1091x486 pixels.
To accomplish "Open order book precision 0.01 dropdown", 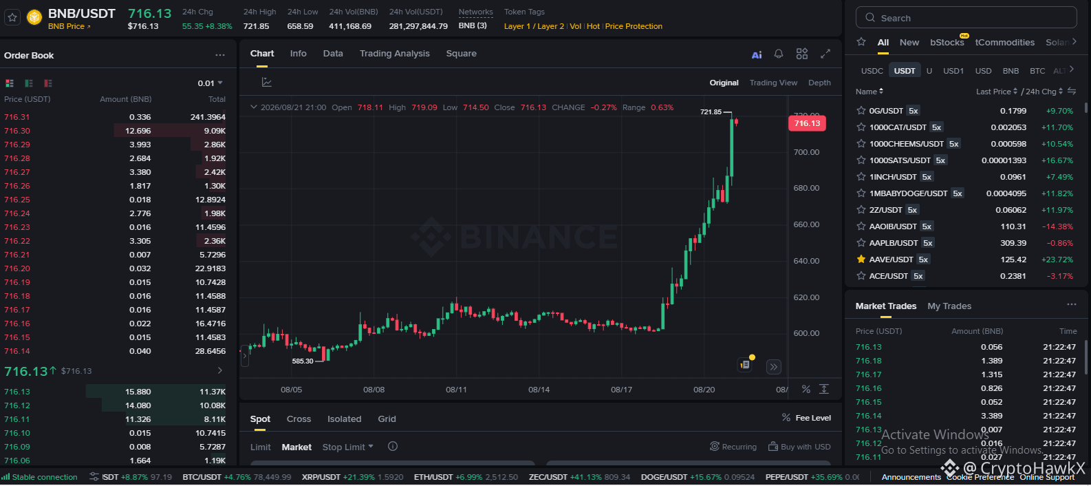I will click(210, 83).
